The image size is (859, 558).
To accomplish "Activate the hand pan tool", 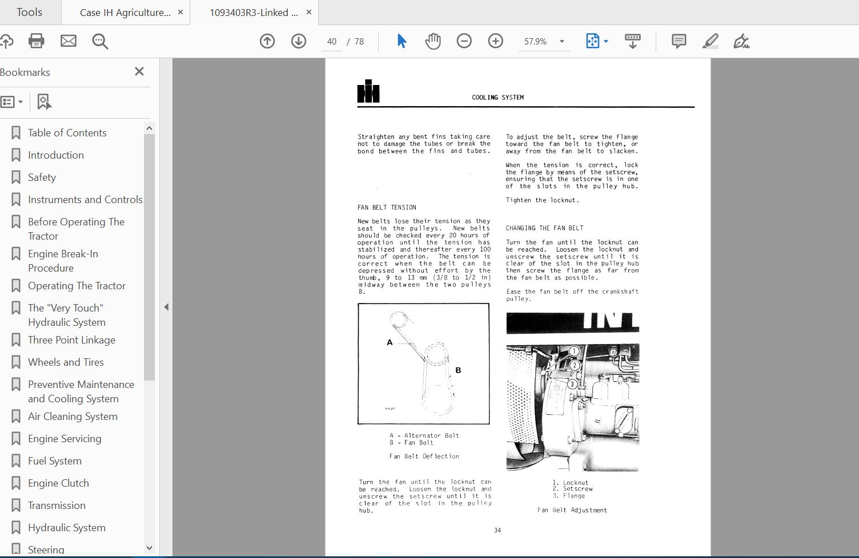I will coord(433,41).
